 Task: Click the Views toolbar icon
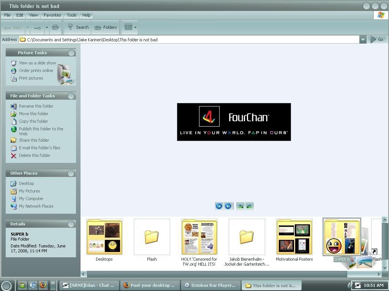click(x=128, y=27)
